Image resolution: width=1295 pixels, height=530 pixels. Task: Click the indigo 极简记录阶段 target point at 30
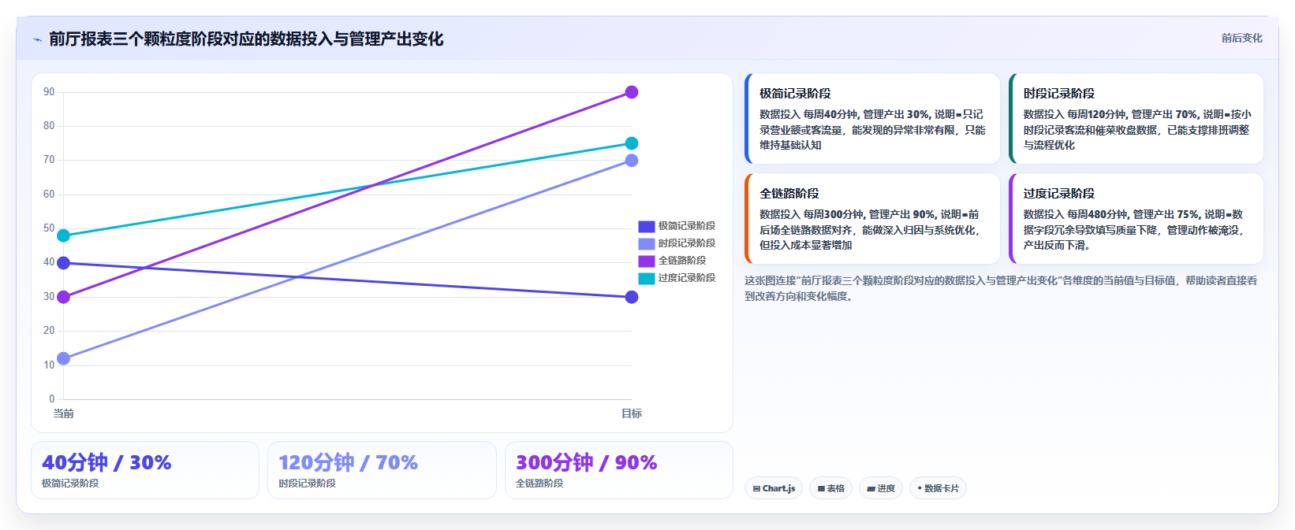coord(632,297)
